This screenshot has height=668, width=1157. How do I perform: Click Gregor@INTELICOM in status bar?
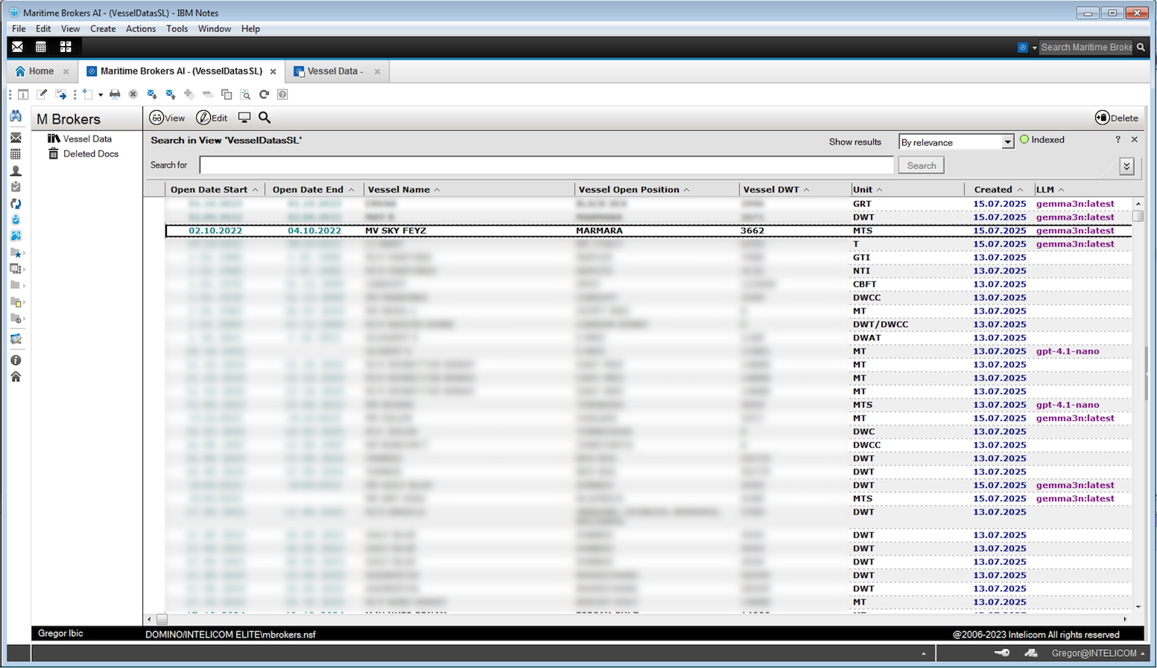1094,653
